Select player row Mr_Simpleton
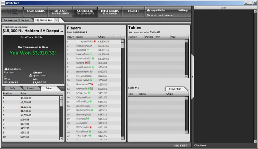This screenshot has width=258, height=149. [94, 76]
